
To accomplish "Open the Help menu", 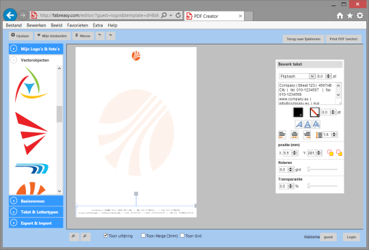I will tap(113, 25).
